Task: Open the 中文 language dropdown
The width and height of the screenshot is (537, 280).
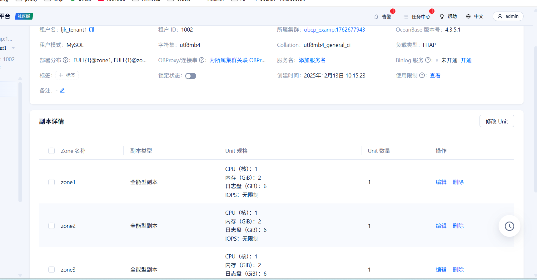Action: [475, 17]
